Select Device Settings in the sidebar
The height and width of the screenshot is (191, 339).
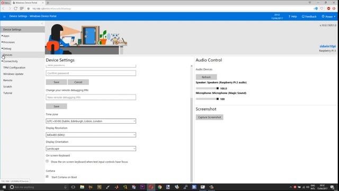[x=22, y=30]
